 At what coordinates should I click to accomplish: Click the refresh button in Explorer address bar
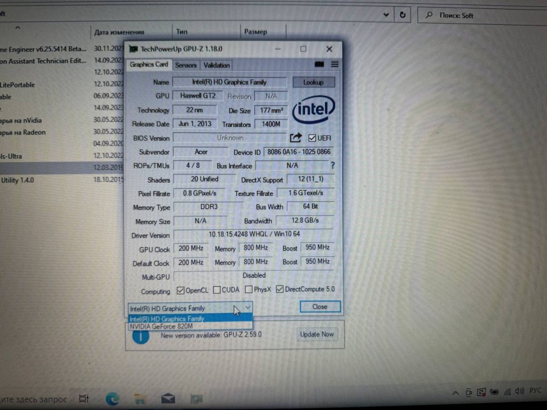pyautogui.click(x=402, y=15)
